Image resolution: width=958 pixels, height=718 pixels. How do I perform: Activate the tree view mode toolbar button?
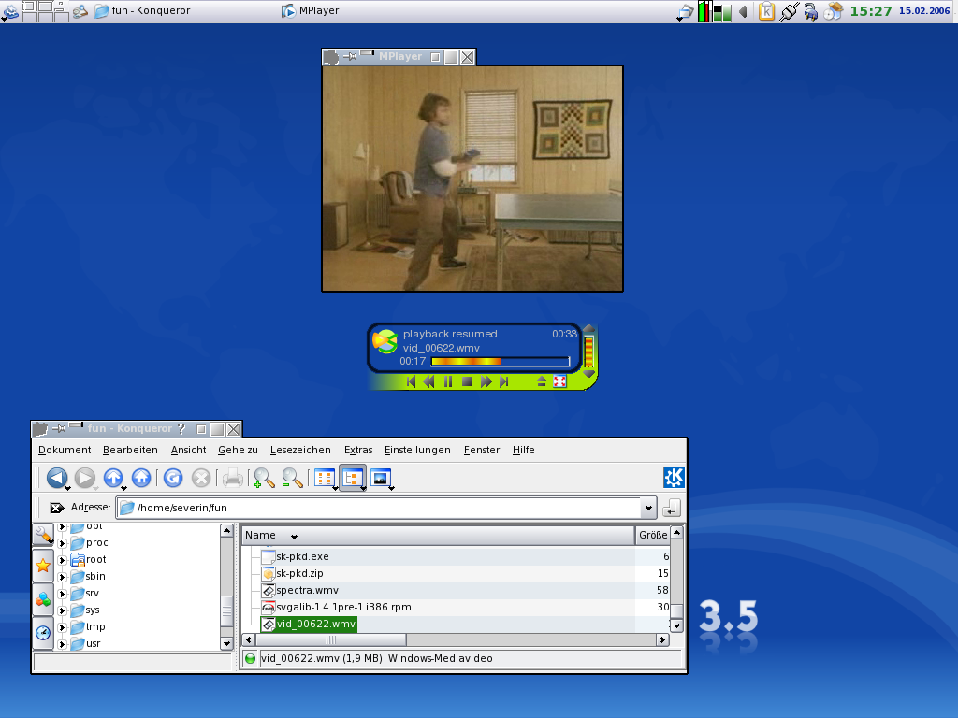point(353,478)
